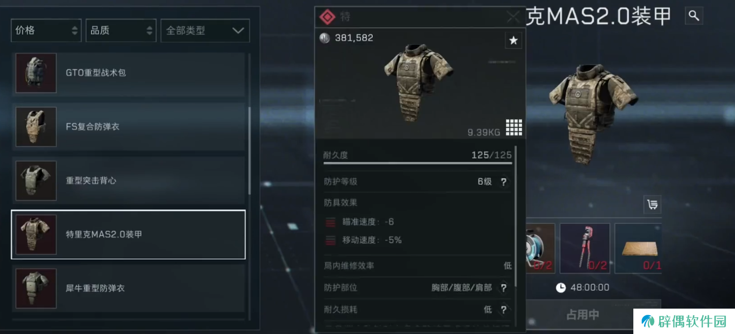Screen dimensions: 735x334
Task: Expand the 全部类型 filter dropdown
Action: click(205, 30)
